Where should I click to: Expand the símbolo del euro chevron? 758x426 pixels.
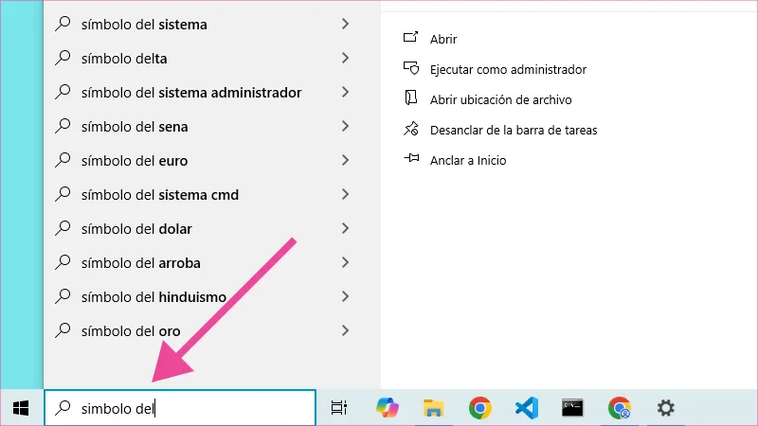pyautogui.click(x=345, y=160)
